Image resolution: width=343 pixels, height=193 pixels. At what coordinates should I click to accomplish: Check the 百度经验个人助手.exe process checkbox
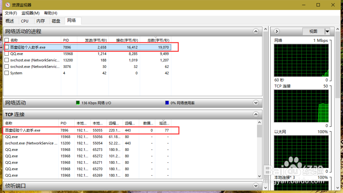[7, 47]
